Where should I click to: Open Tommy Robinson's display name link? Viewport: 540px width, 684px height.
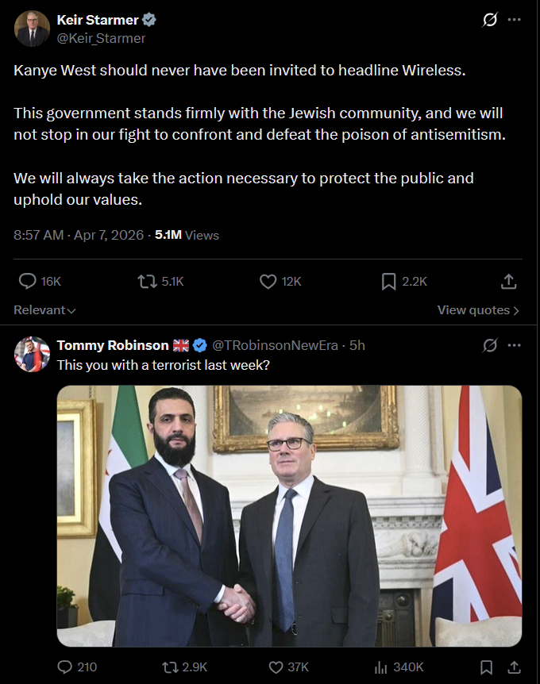(x=113, y=345)
